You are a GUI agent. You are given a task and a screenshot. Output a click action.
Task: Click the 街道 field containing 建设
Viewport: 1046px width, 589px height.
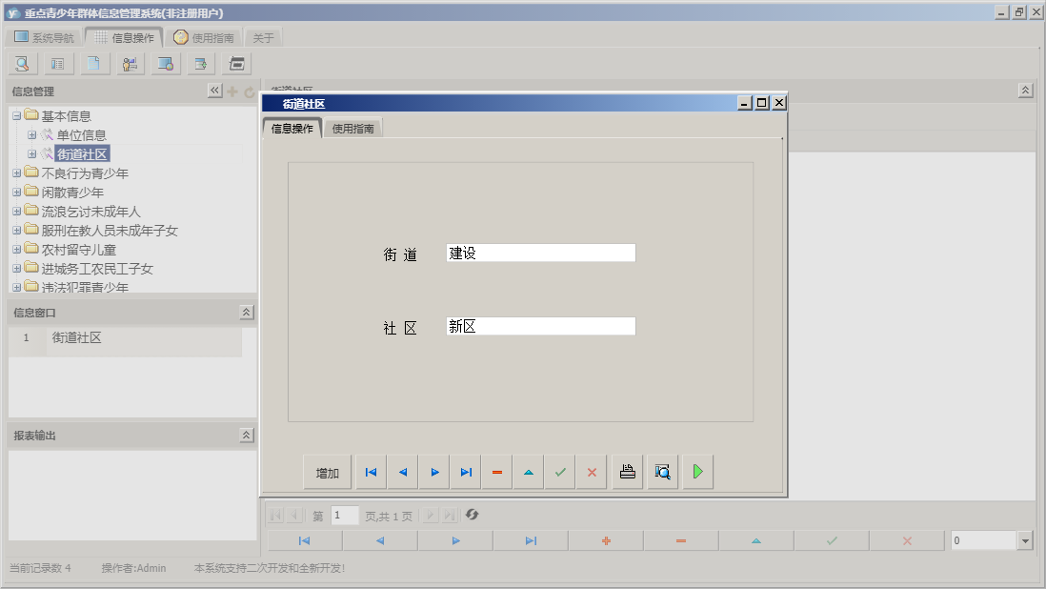539,252
